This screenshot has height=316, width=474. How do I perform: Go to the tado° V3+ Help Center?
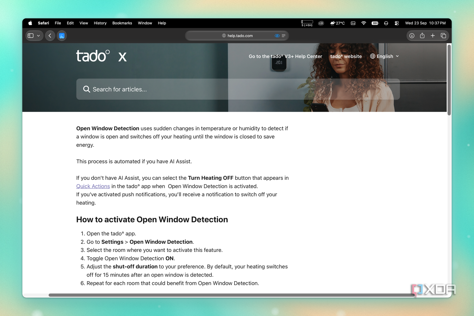[285, 56]
